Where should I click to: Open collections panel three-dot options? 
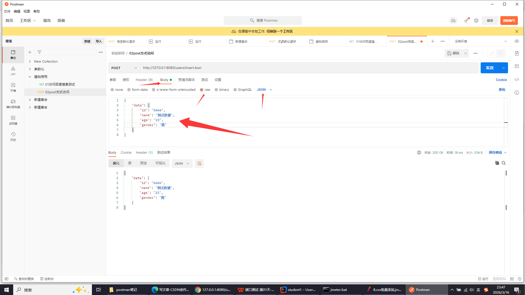(101, 52)
